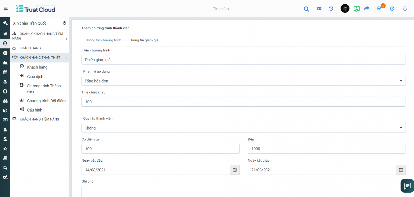Open the Quy tắc thành viên dropdown

[243, 128]
